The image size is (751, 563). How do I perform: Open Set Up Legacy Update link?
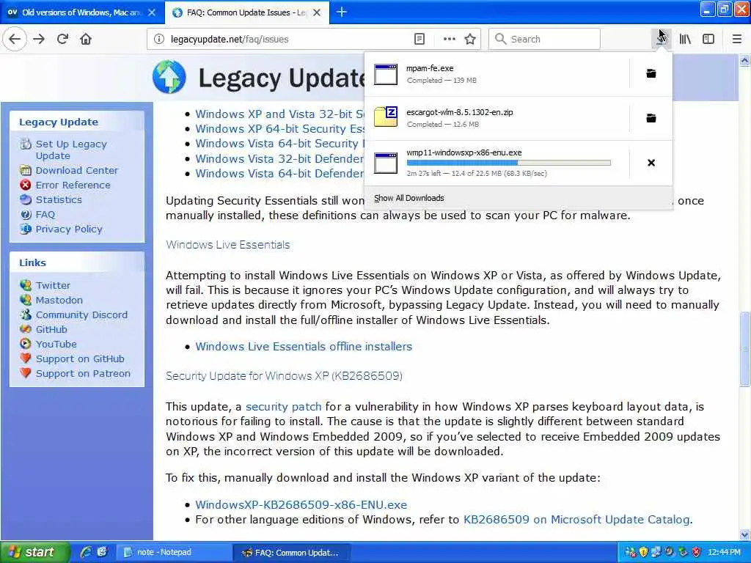[71, 150]
